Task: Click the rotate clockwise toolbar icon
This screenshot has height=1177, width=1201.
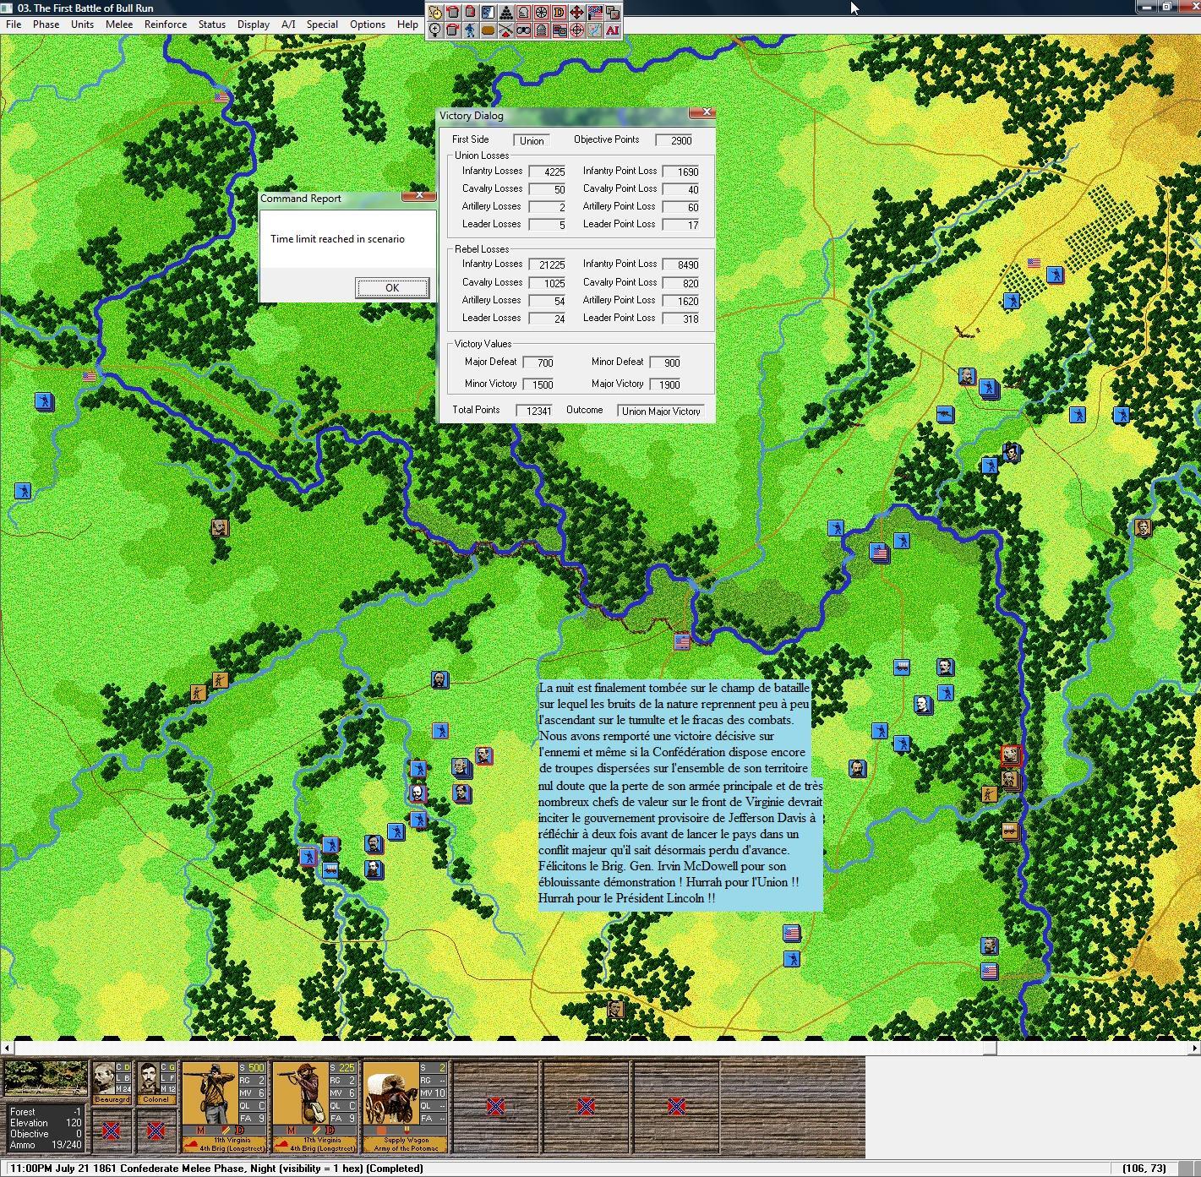Action: coord(453,30)
